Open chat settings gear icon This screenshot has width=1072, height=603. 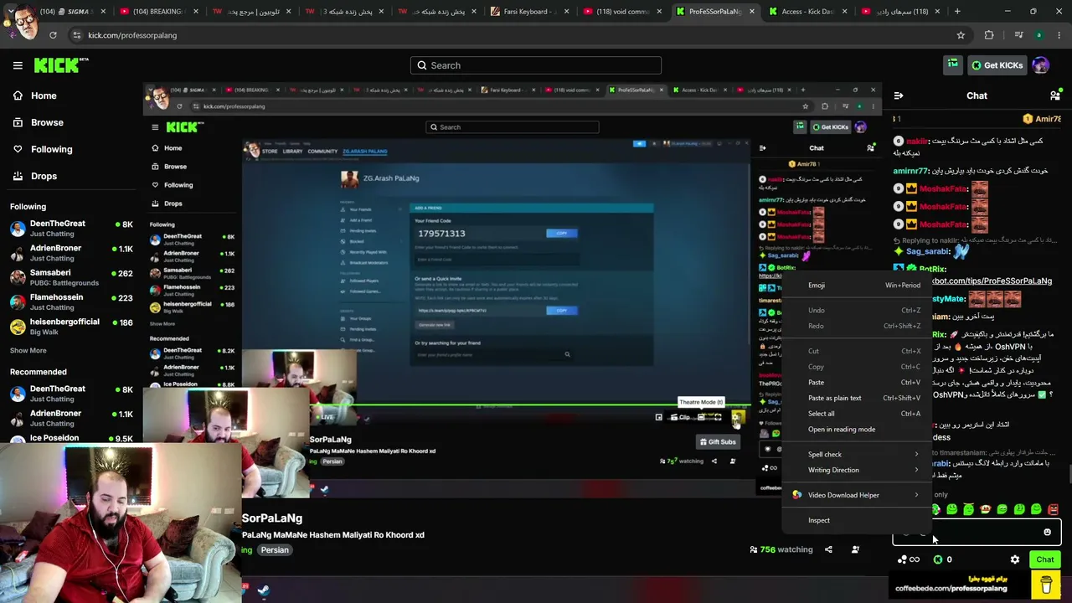tap(1015, 559)
